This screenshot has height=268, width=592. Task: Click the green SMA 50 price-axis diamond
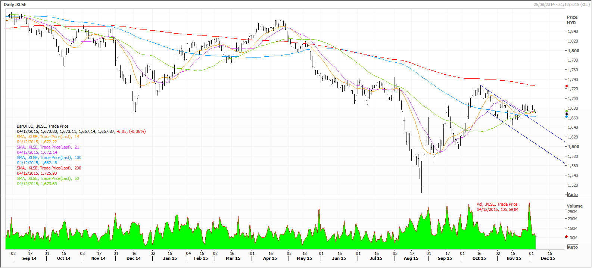tap(567, 111)
